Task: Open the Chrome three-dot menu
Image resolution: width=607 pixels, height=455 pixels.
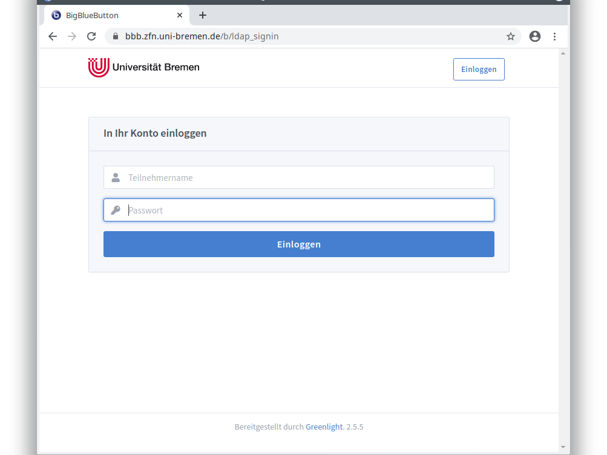Action: tap(554, 36)
